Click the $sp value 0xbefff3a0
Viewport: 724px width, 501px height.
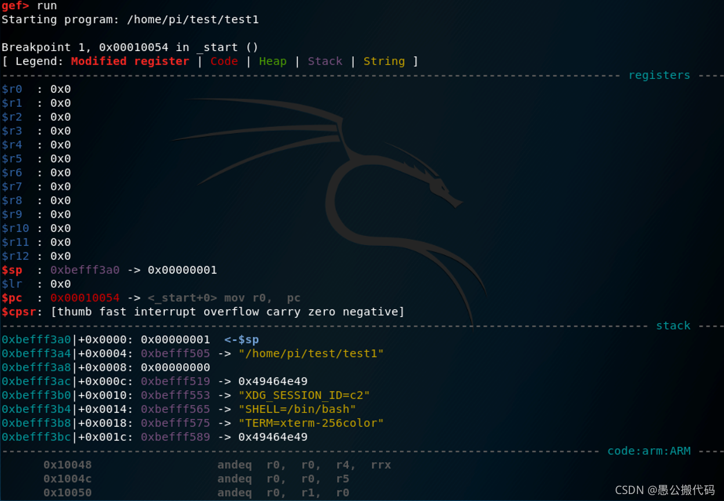pyautogui.click(x=85, y=270)
